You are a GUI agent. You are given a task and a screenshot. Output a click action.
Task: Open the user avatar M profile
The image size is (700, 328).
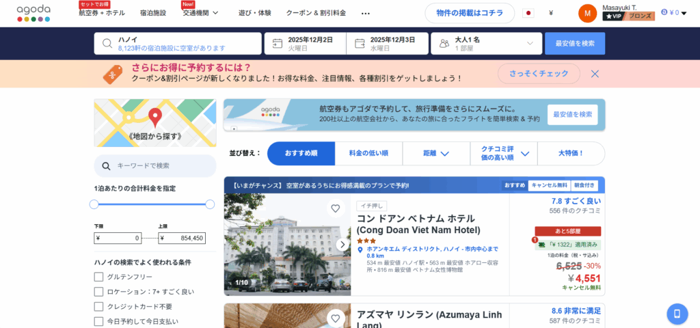(587, 13)
